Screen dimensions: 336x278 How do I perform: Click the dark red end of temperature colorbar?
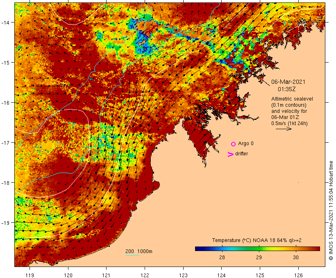pyautogui.click(x=317, y=249)
